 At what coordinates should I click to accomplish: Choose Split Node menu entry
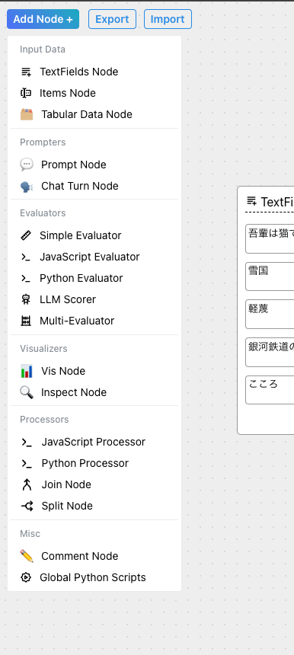pyautogui.click(x=94, y=506)
